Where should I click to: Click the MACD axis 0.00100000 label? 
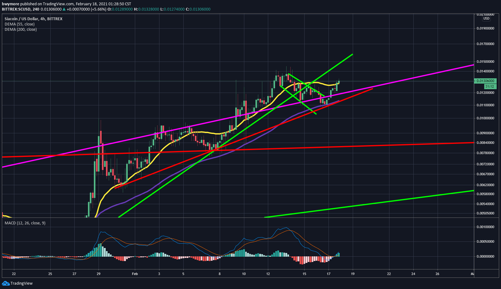coord(485,227)
